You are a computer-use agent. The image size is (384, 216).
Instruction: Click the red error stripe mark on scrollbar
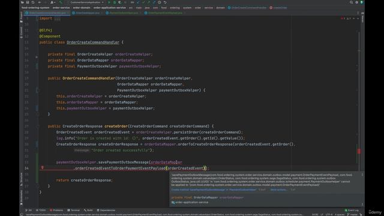coord(359,151)
